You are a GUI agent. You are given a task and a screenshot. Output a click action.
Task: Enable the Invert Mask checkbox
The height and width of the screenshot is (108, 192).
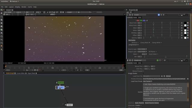(x=158, y=54)
